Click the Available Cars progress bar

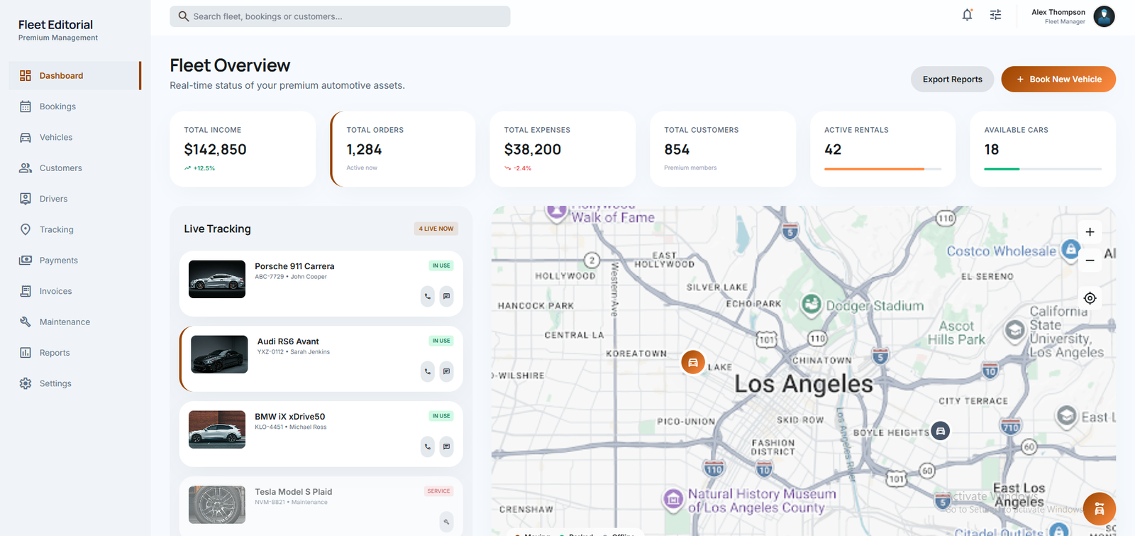pyautogui.click(x=1043, y=169)
